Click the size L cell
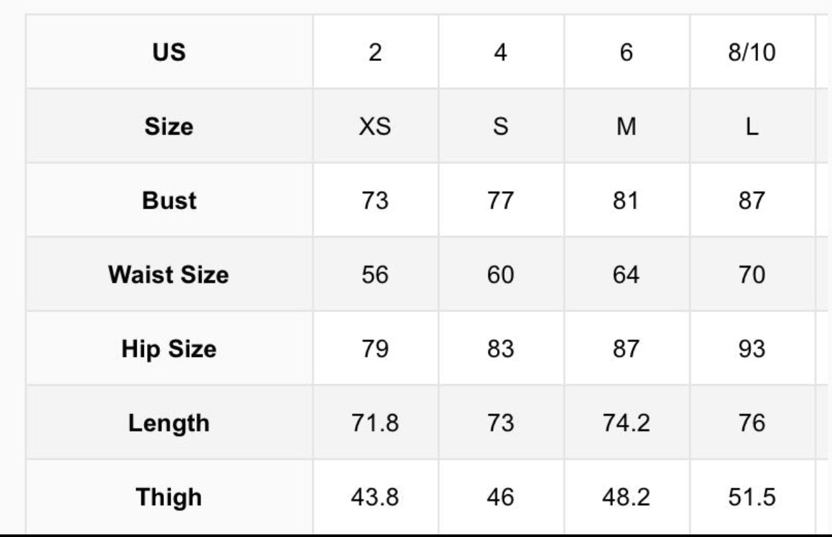 pos(752,126)
